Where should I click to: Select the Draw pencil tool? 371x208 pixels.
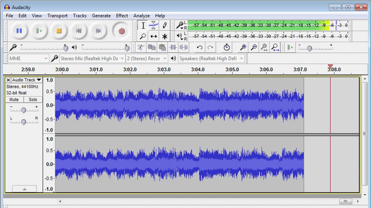[164, 25]
